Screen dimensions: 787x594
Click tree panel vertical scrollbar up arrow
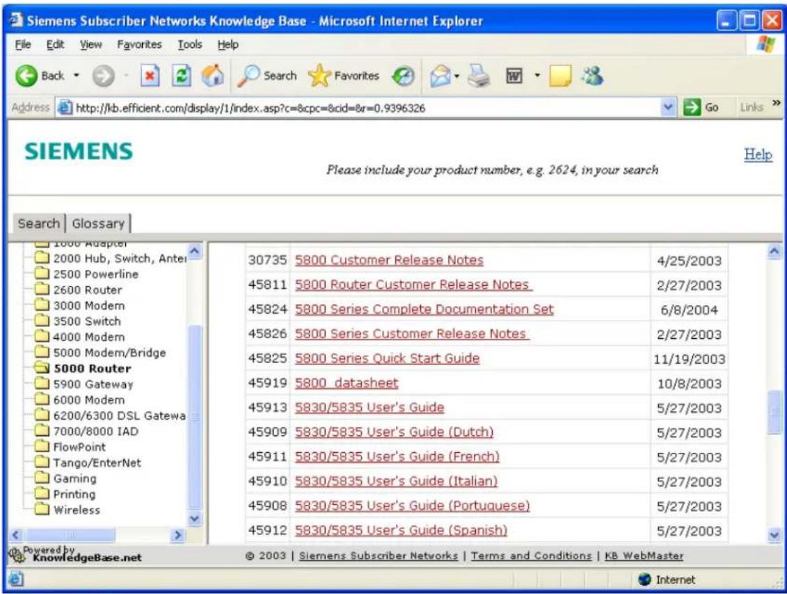(x=195, y=251)
